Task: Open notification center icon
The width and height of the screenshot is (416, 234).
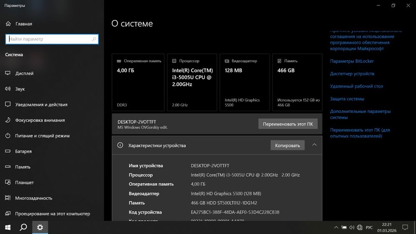Action: click(x=405, y=227)
